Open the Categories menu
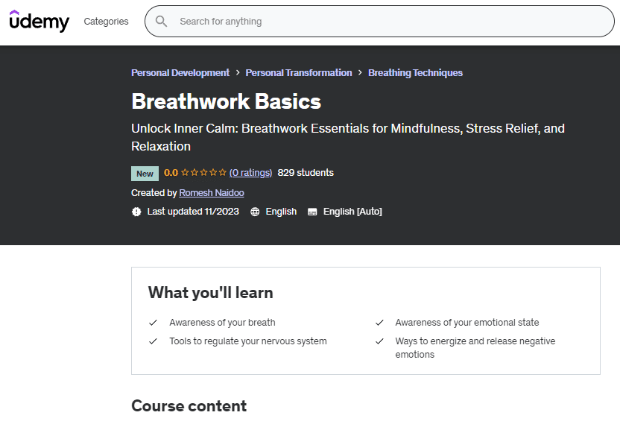The image size is (620, 430). pyautogui.click(x=106, y=22)
